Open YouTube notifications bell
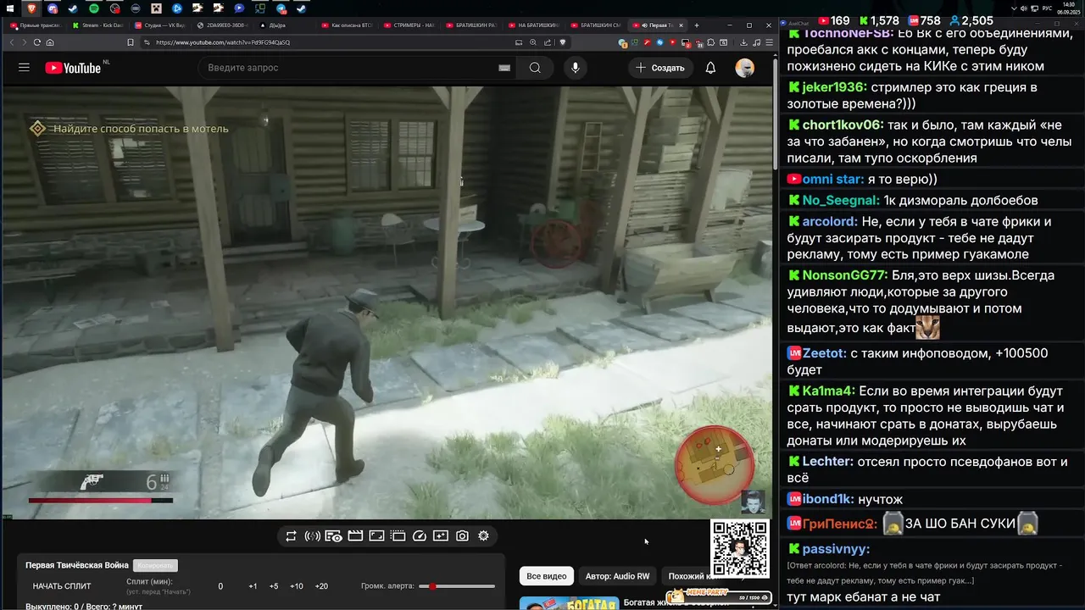This screenshot has width=1085, height=610. pos(710,68)
